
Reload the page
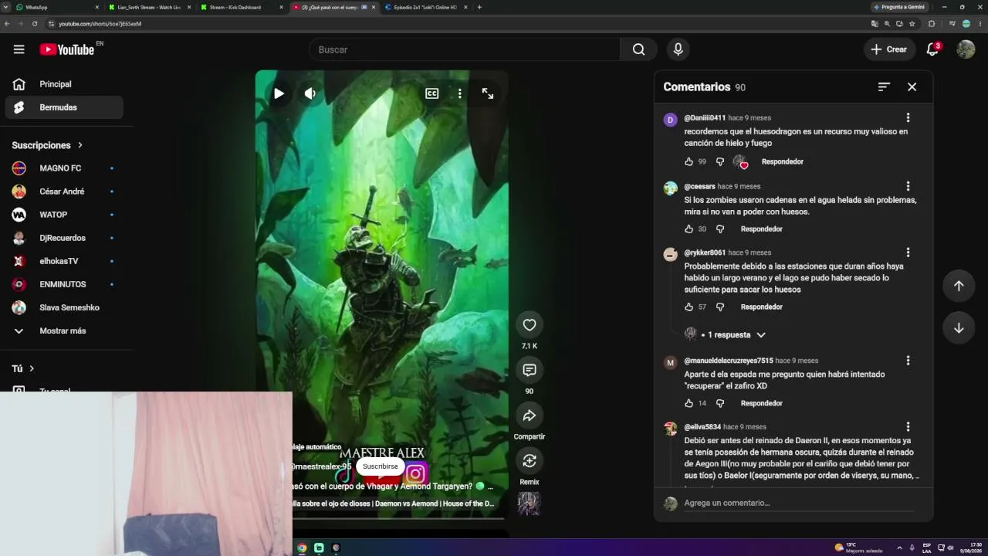pyautogui.click(x=35, y=24)
